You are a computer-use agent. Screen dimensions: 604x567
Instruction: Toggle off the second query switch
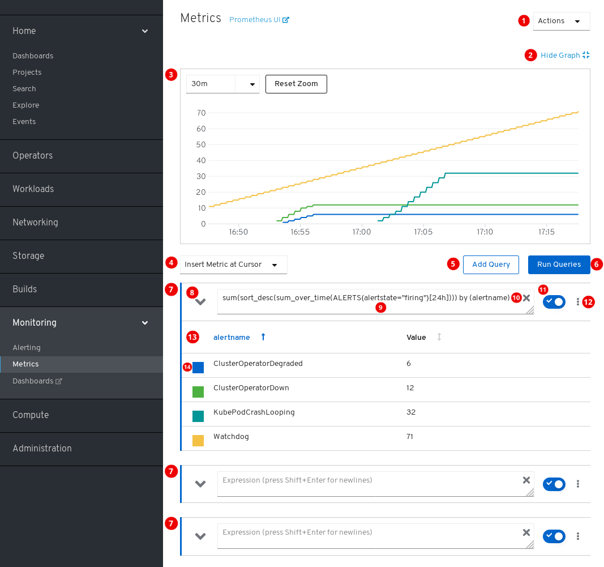[x=554, y=484]
